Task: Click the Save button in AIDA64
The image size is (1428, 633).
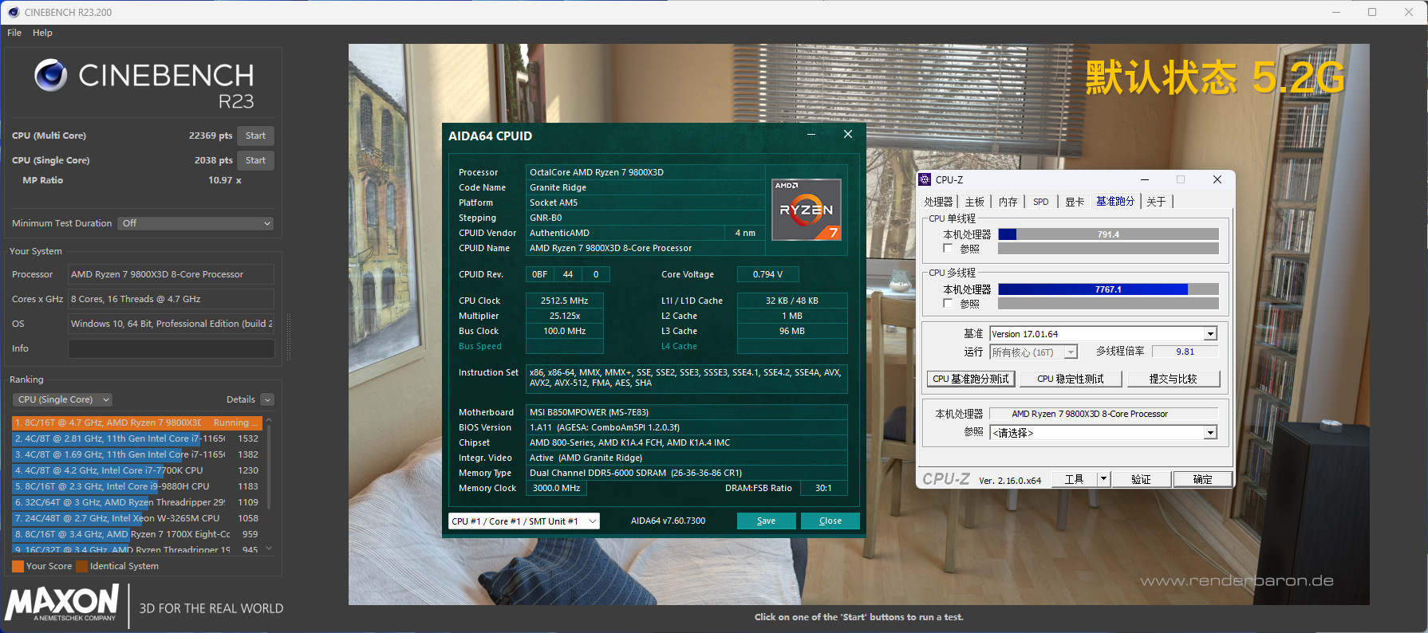Action: click(x=766, y=521)
